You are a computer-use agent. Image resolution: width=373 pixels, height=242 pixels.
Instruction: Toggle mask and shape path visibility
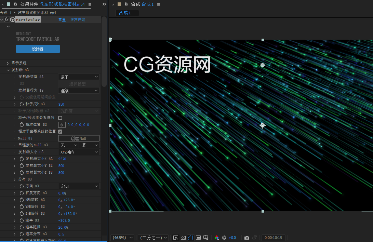191,238
